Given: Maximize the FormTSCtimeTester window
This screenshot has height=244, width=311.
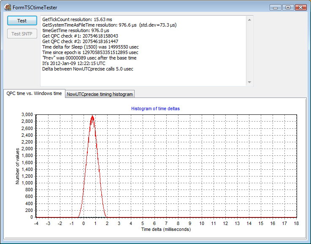Looking at the screenshot, I should [288, 8].
